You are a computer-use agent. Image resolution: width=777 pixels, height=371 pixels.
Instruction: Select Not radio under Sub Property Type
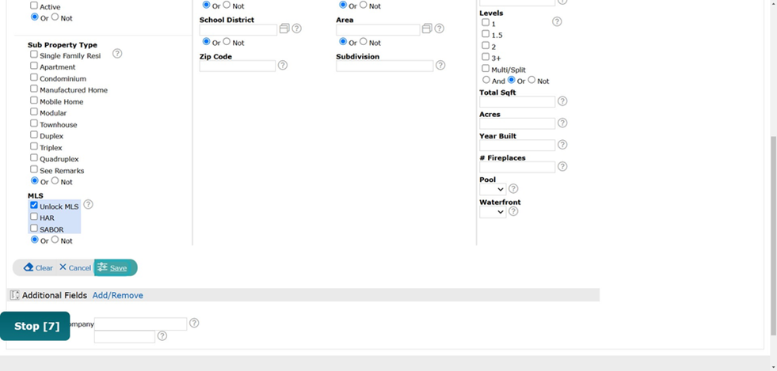coord(55,180)
